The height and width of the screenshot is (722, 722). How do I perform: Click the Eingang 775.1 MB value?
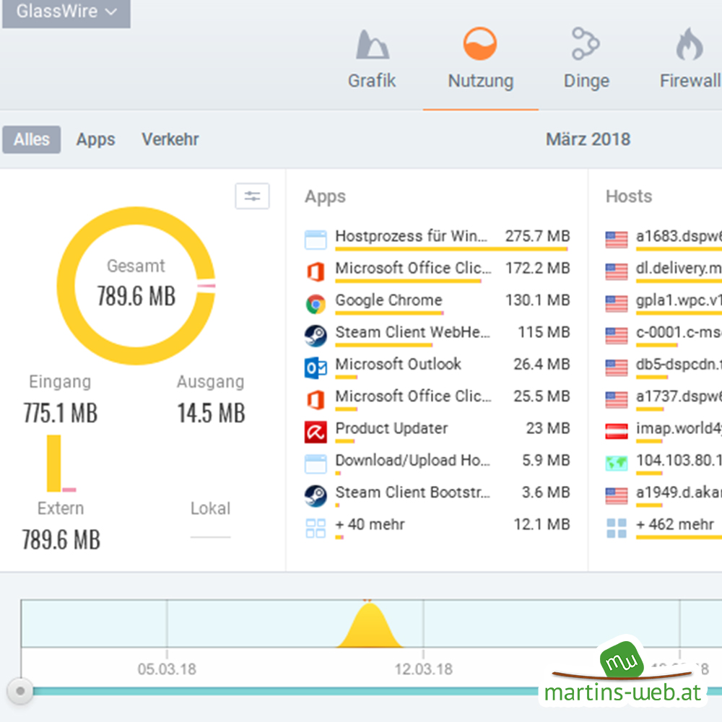tap(61, 412)
